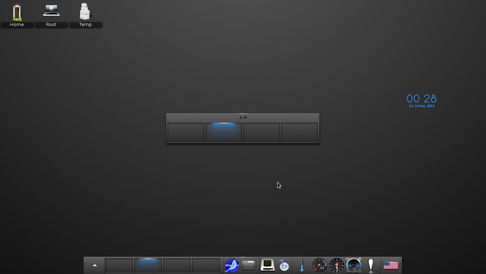Switch to the fourth desktop via the shelf pager
This screenshot has height=274, width=486.
[x=206, y=265]
